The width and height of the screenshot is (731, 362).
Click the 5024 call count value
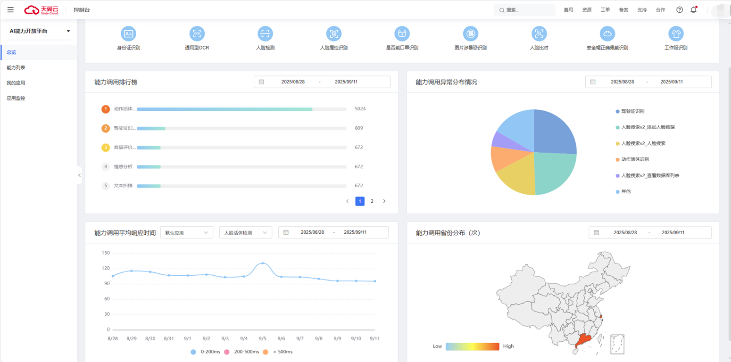[x=360, y=109]
